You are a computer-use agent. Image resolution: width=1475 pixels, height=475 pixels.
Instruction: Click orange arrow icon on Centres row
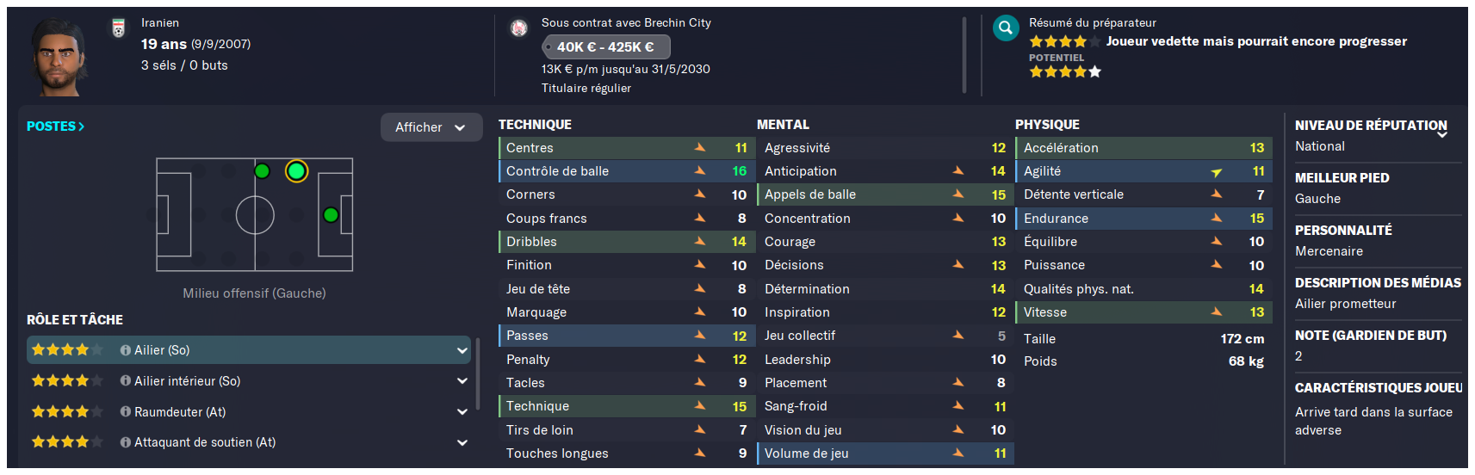700,148
